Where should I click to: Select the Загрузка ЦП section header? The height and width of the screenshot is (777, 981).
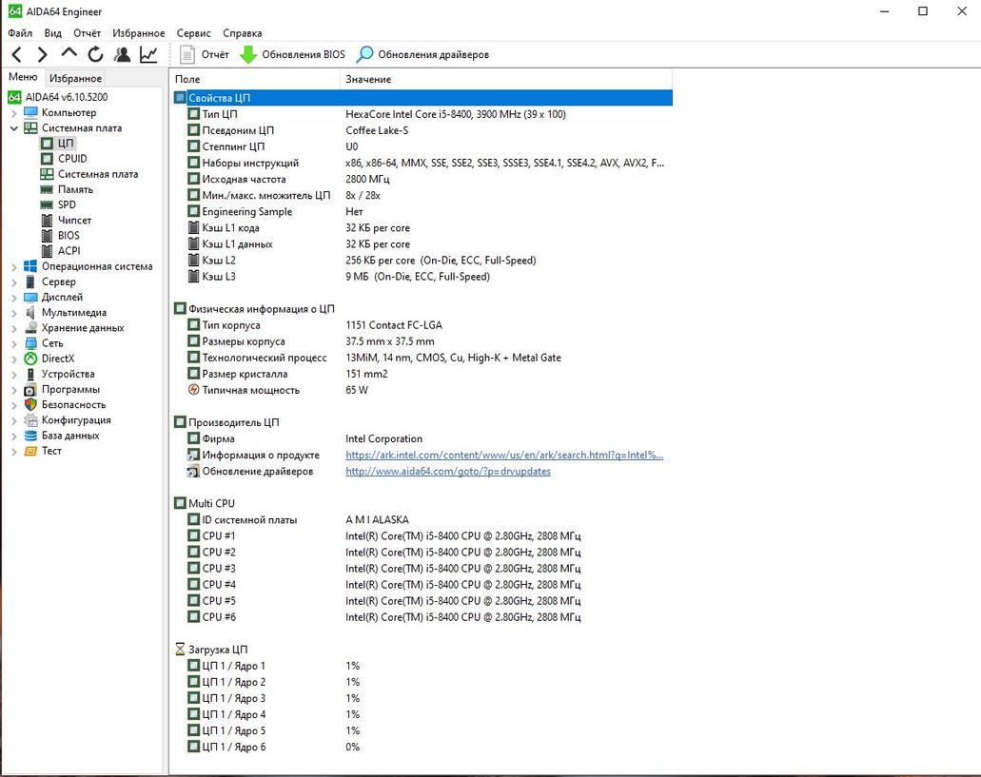click(422, 650)
